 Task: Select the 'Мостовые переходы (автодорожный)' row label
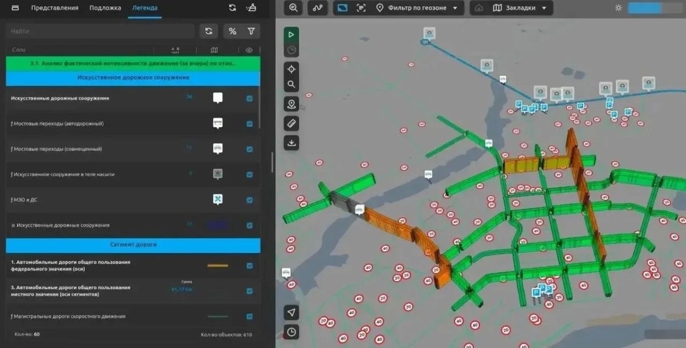click(x=57, y=124)
